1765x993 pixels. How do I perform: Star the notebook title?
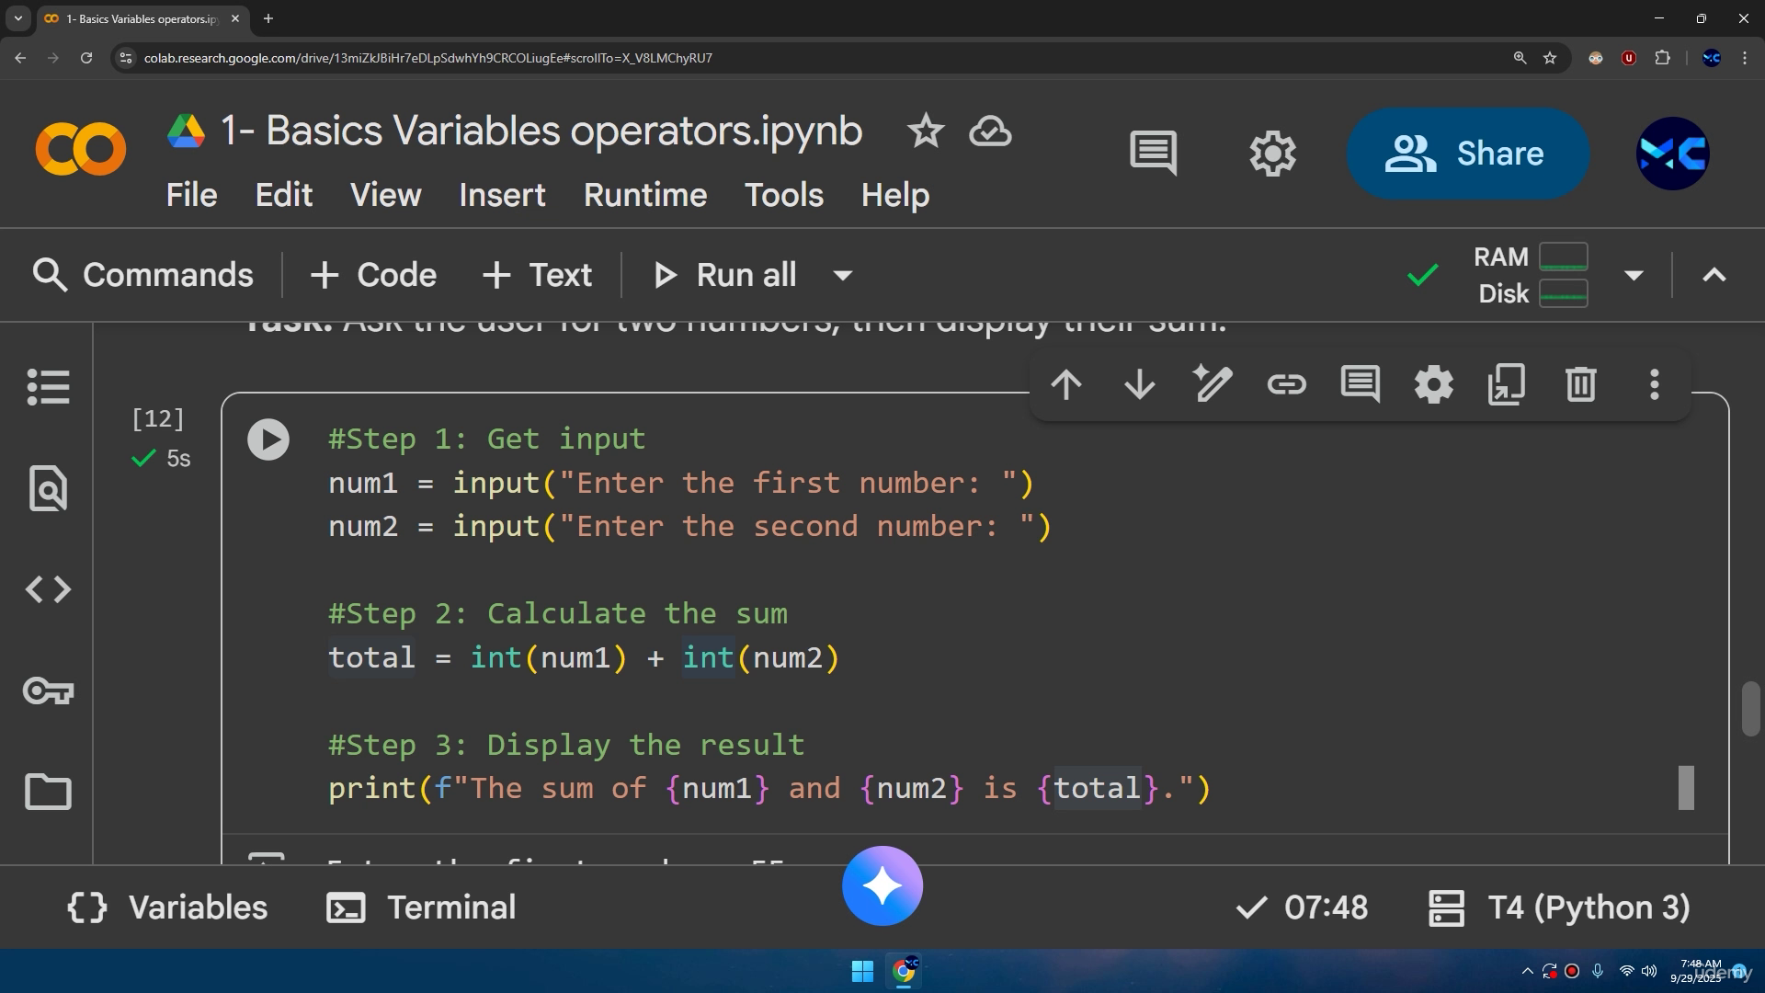point(926,131)
